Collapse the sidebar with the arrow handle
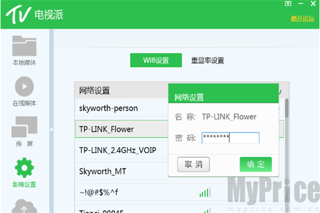The width and height of the screenshot is (320, 213). (51, 129)
